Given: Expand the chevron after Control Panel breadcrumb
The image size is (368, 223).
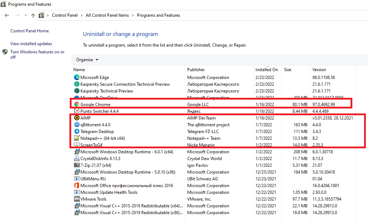Looking at the screenshot, I should (82, 15).
